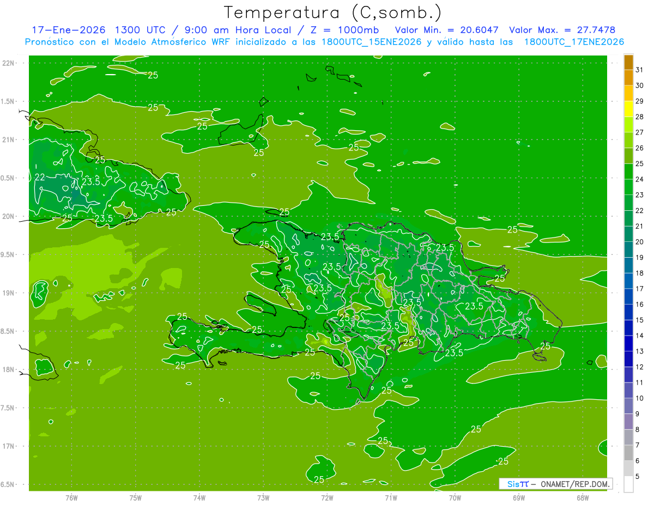Pick the top dark orange swatch above 31
This screenshot has width=654, height=505.
pos(628,62)
